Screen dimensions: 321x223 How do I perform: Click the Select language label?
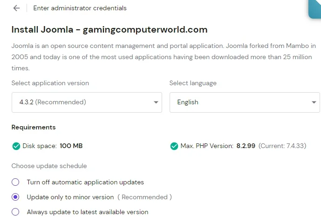coord(193,83)
